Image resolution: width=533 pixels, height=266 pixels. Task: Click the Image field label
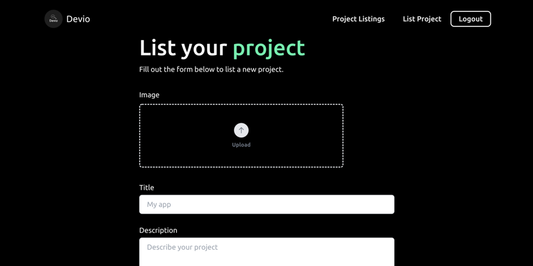pos(149,95)
